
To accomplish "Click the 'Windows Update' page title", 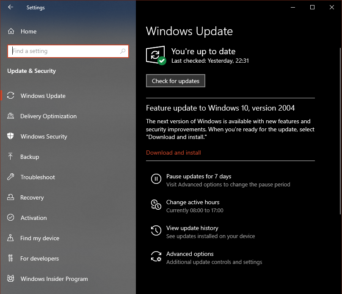I will [189, 31].
